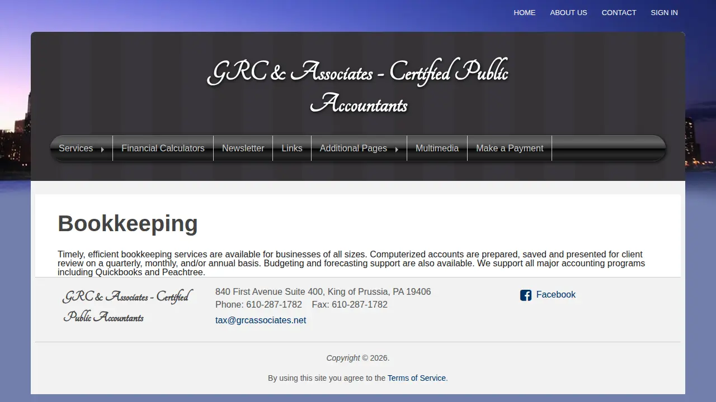Go to the Newsletter page
The width and height of the screenshot is (716, 402).
point(243,148)
